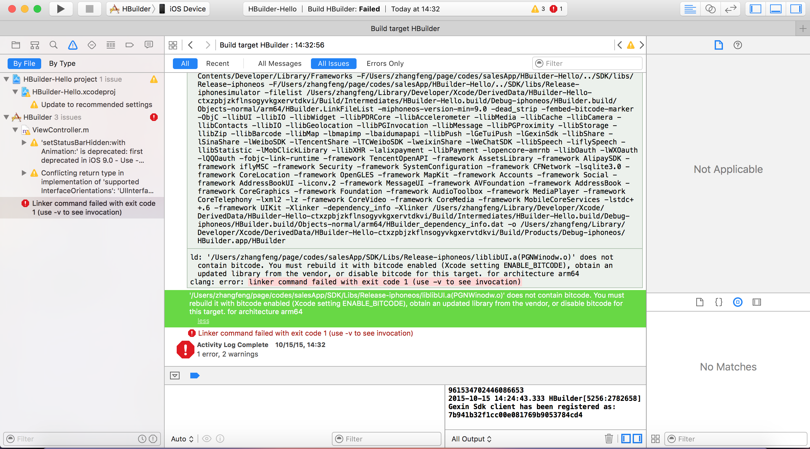Open Quick Help inspector icon
810x449 pixels.
pos(737,45)
